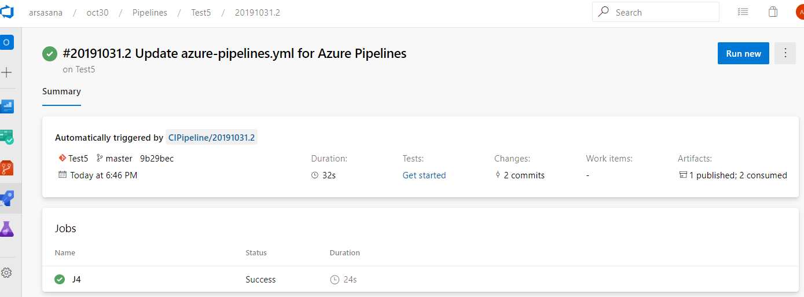
Task: Click the Search input field
Action: click(x=656, y=12)
